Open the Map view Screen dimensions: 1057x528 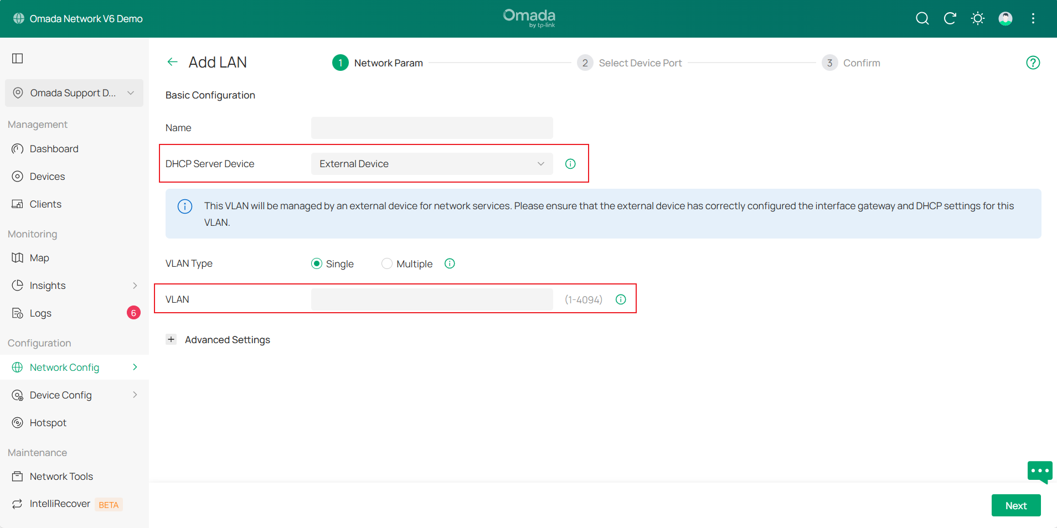[39, 257]
